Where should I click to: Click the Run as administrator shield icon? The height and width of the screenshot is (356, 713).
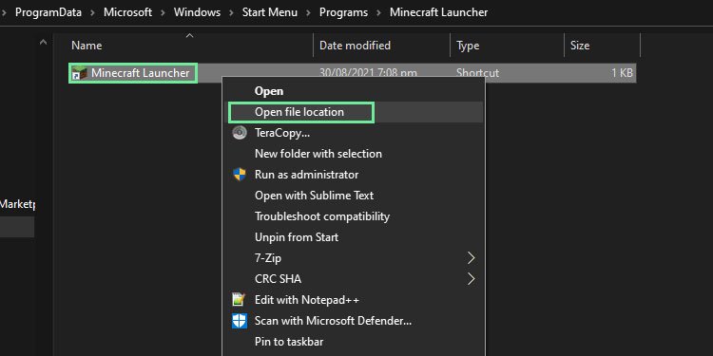(240, 175)
